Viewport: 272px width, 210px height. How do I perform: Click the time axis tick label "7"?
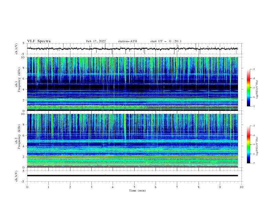pyautogui.click(x=177, y=187)
